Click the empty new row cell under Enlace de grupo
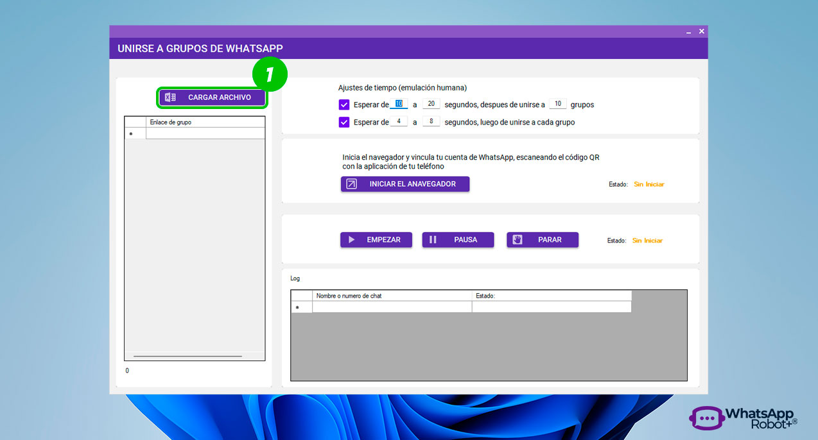Viewport: 818px width, 440px height. [205, 133]
